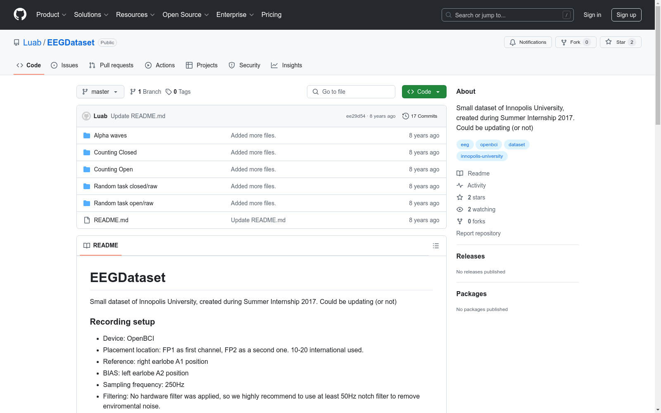Open commit ee29d54

point(356,116)
